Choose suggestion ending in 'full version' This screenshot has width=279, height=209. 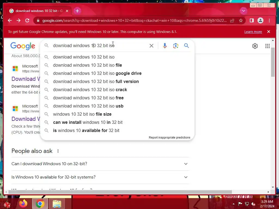tap(117, 82)
